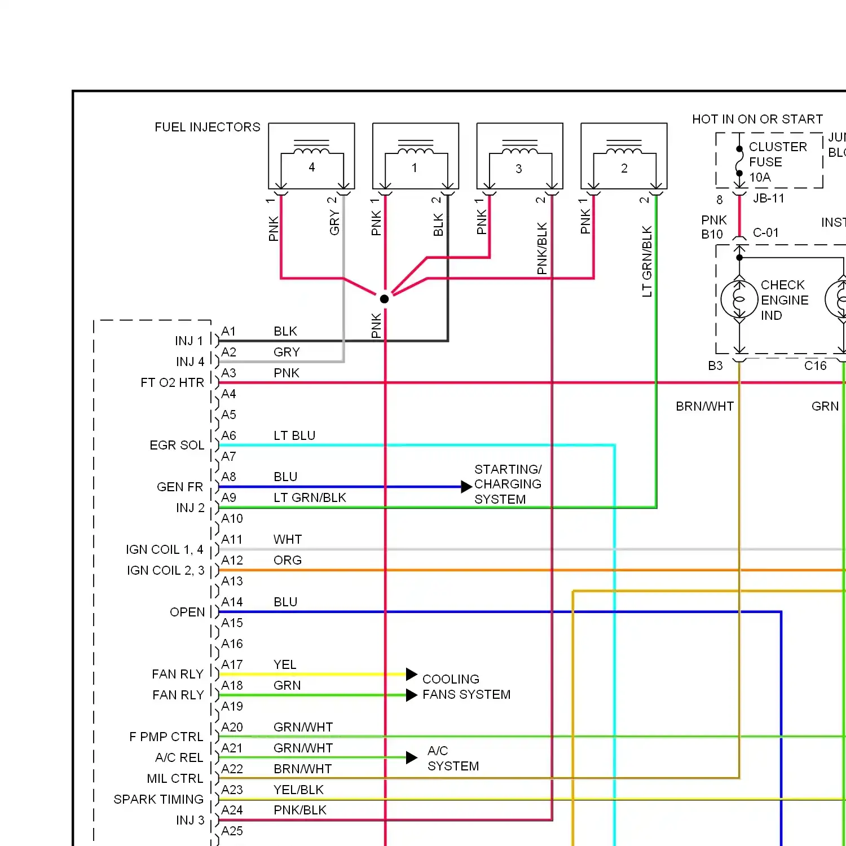Click pin A22 connector label

[x=232, y=769]
